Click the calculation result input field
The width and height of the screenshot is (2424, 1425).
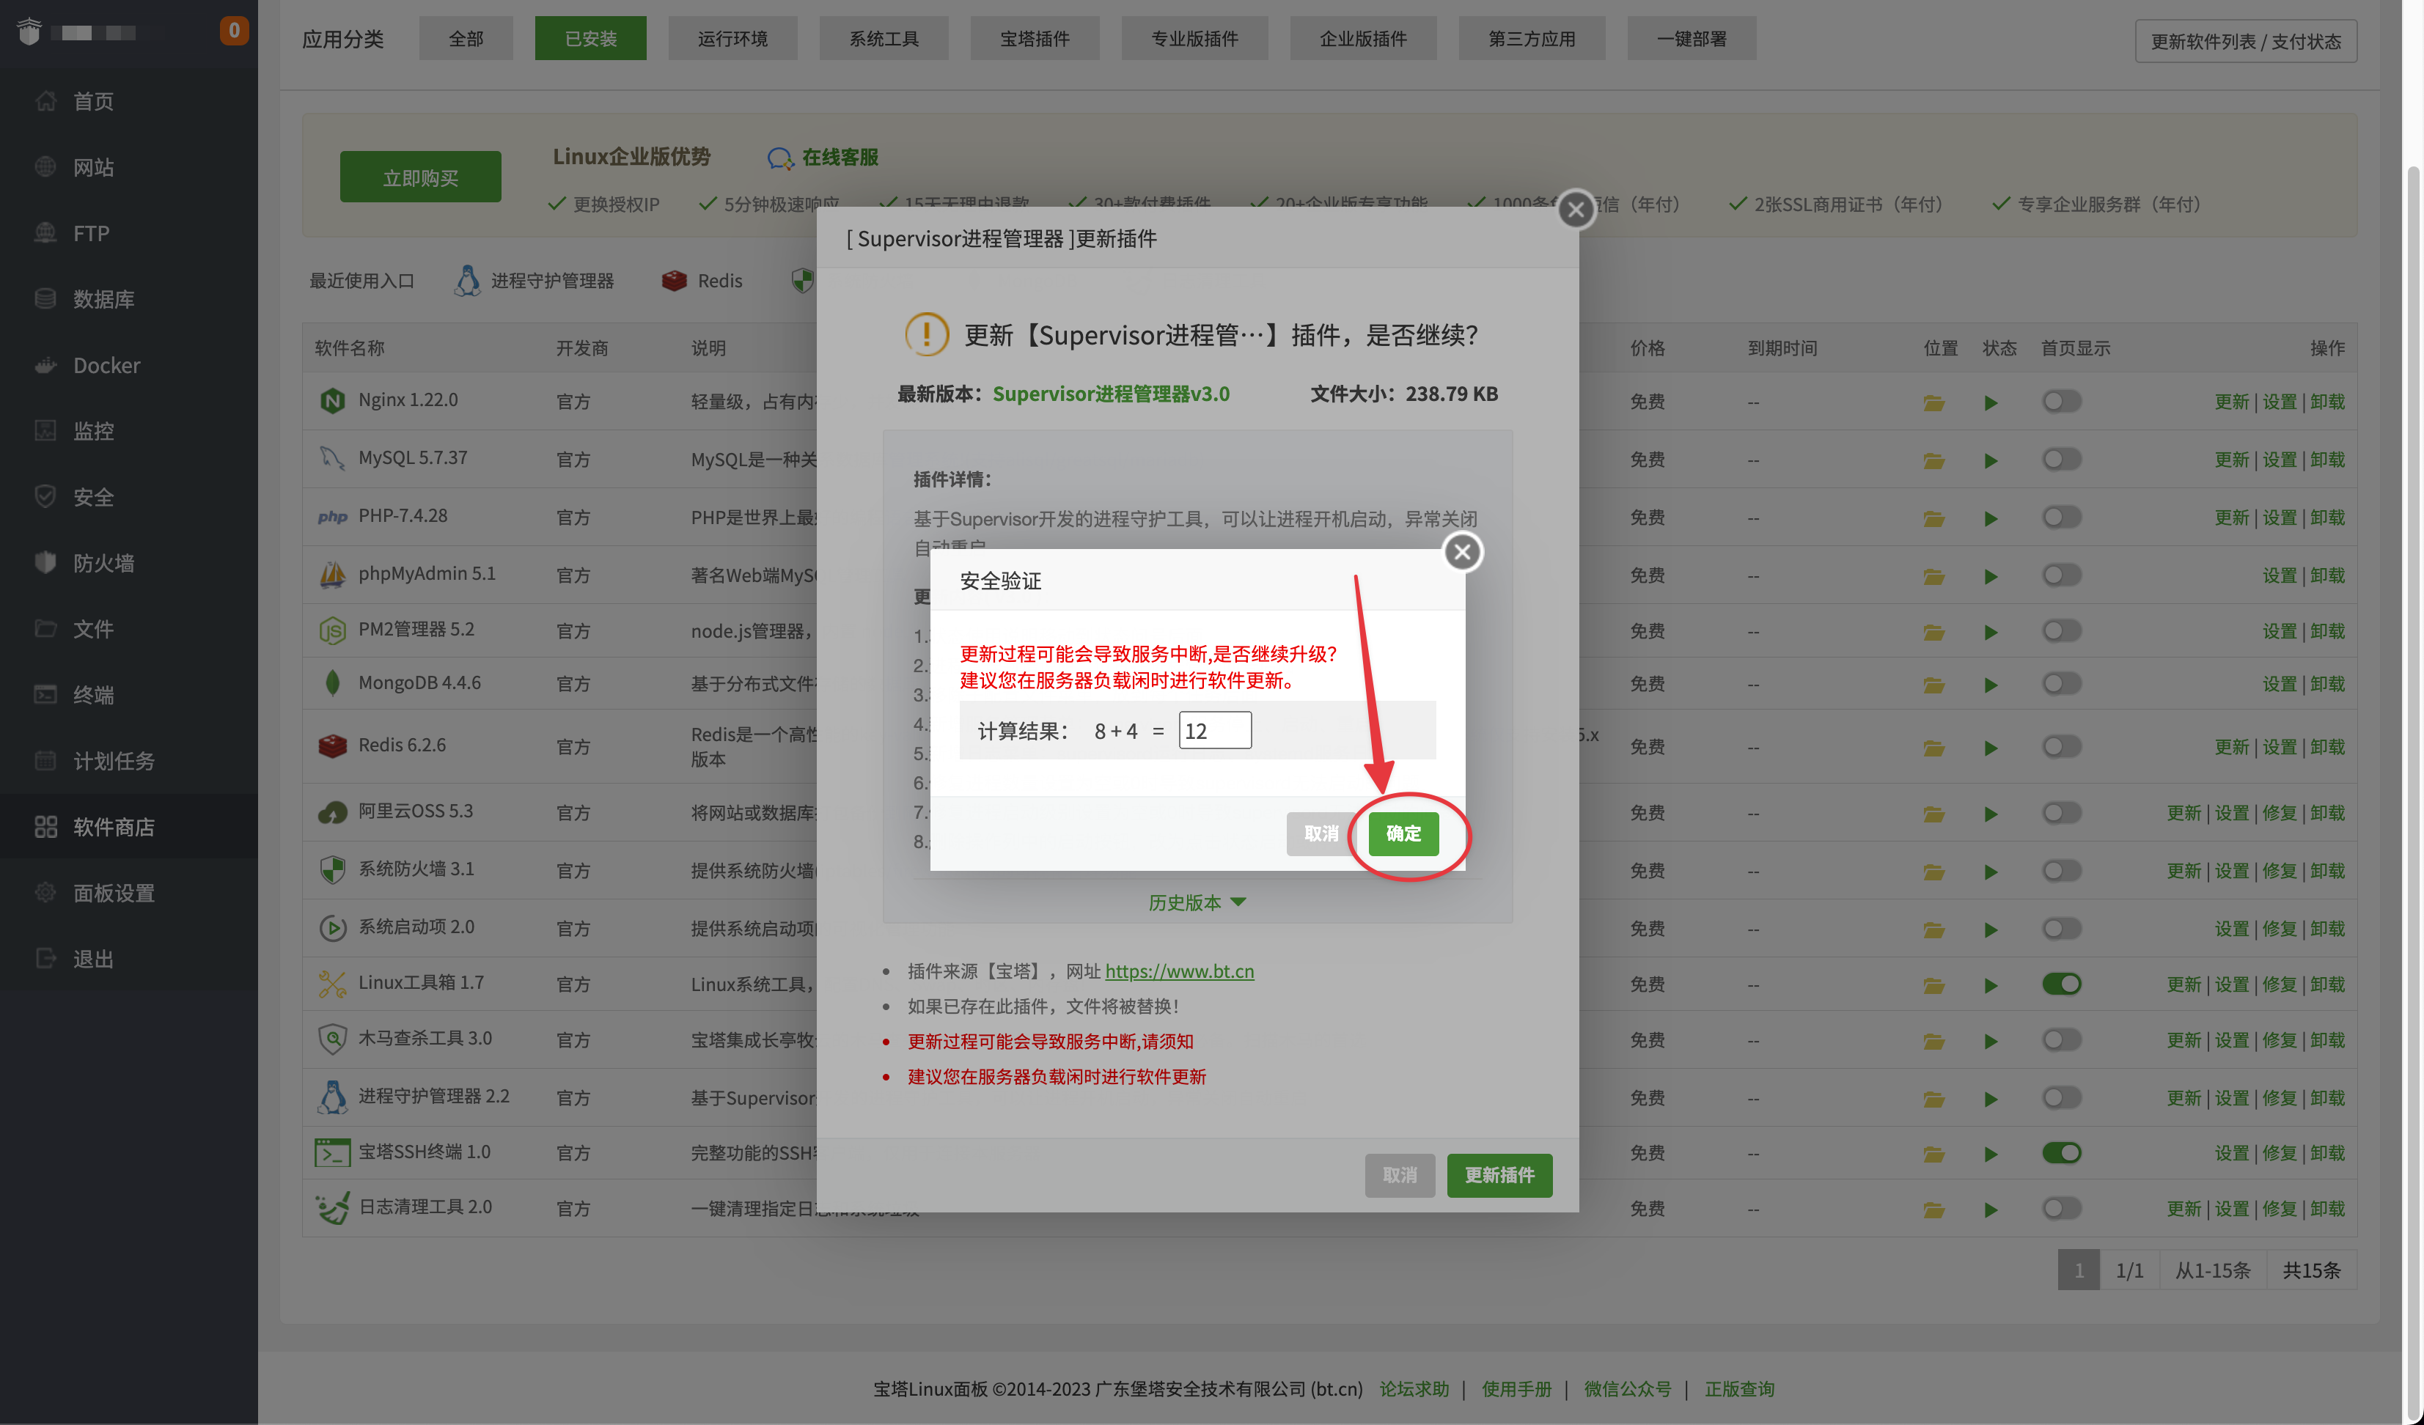click(1215, 731)
